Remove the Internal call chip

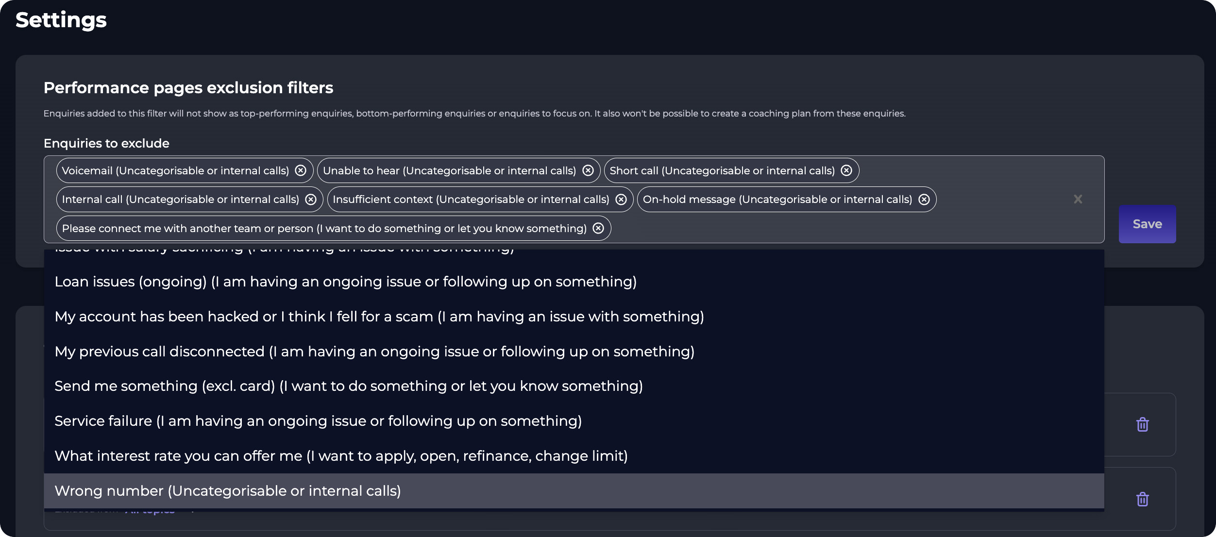311,200
